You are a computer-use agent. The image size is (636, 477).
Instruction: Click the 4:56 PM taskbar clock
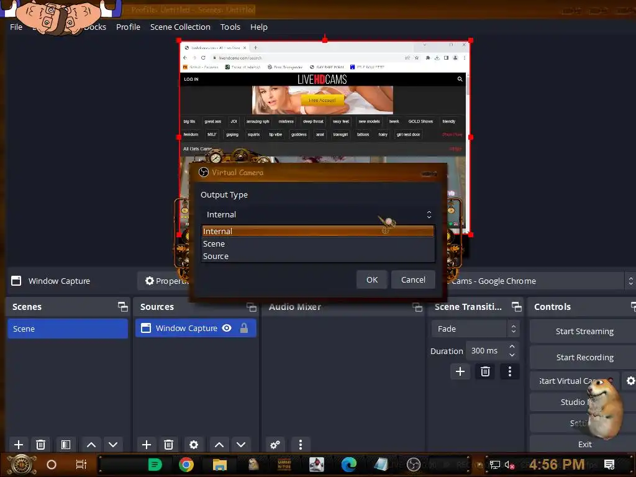coord(556,465)
